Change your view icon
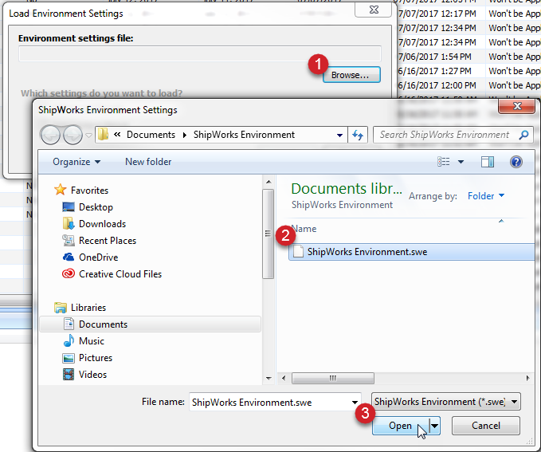The height and width of the screenshot is (452, 541). click(x=444, y=162)
